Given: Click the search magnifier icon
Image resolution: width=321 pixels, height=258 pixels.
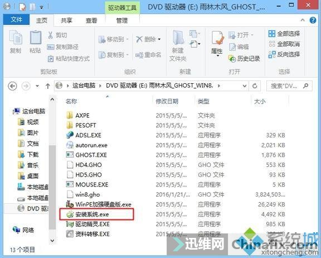Looking at the screenshot, I should pyautogui.click(x=306, y=86).
